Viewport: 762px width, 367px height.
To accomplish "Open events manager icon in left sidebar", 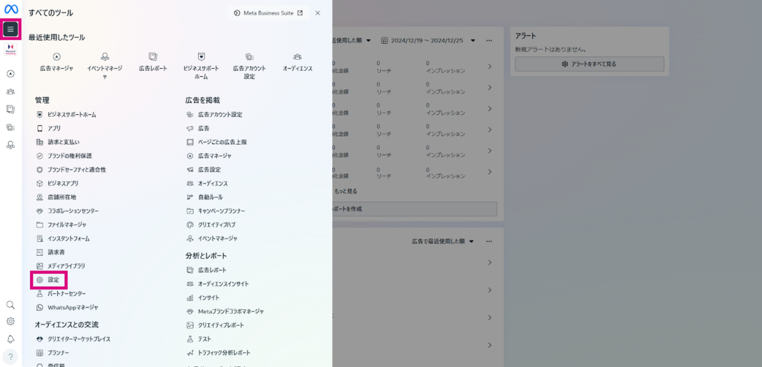I will (x=10, y=145).
